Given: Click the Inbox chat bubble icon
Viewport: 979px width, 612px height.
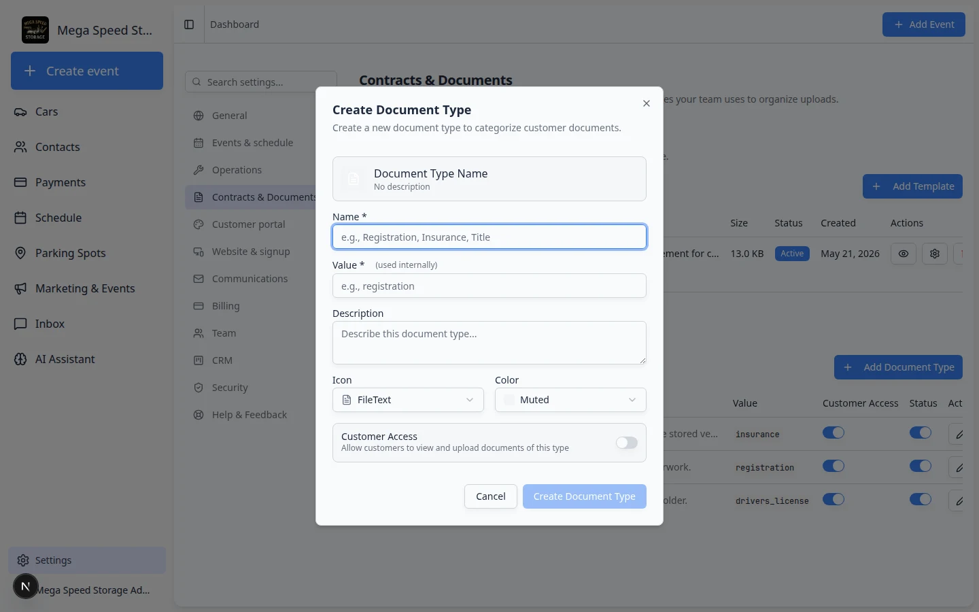Looking at the screenshot, I should pyautogui.click(x=20, y=324).
